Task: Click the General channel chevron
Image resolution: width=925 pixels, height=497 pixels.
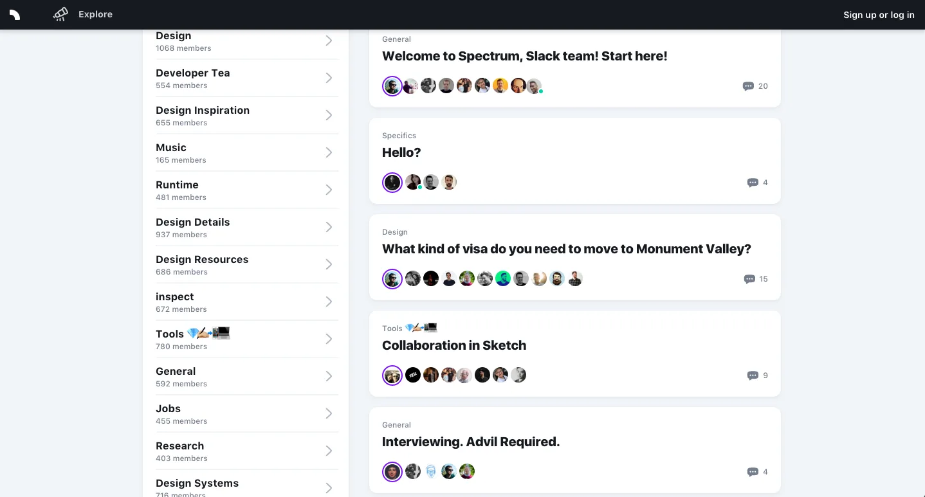Action: pos(329,376)
